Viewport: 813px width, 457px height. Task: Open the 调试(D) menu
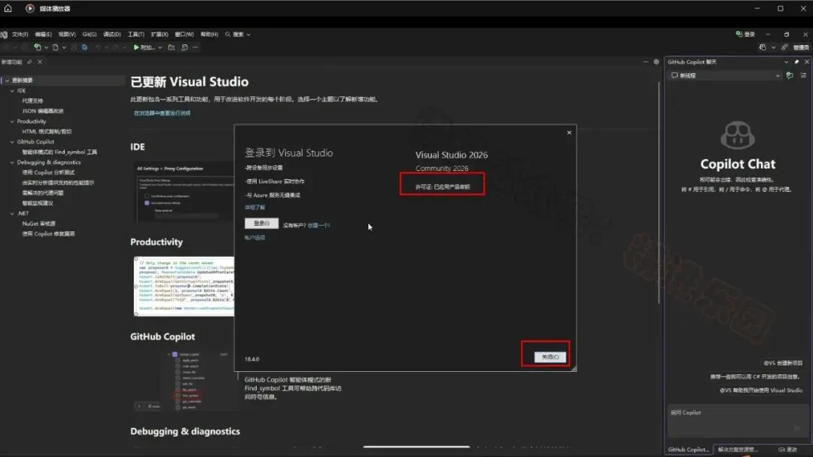tap(111, 34)
